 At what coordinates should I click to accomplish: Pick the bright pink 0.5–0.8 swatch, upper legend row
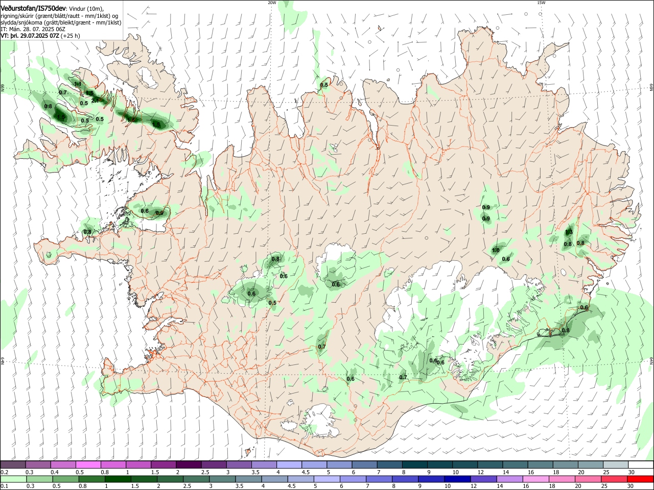[88, 465]
